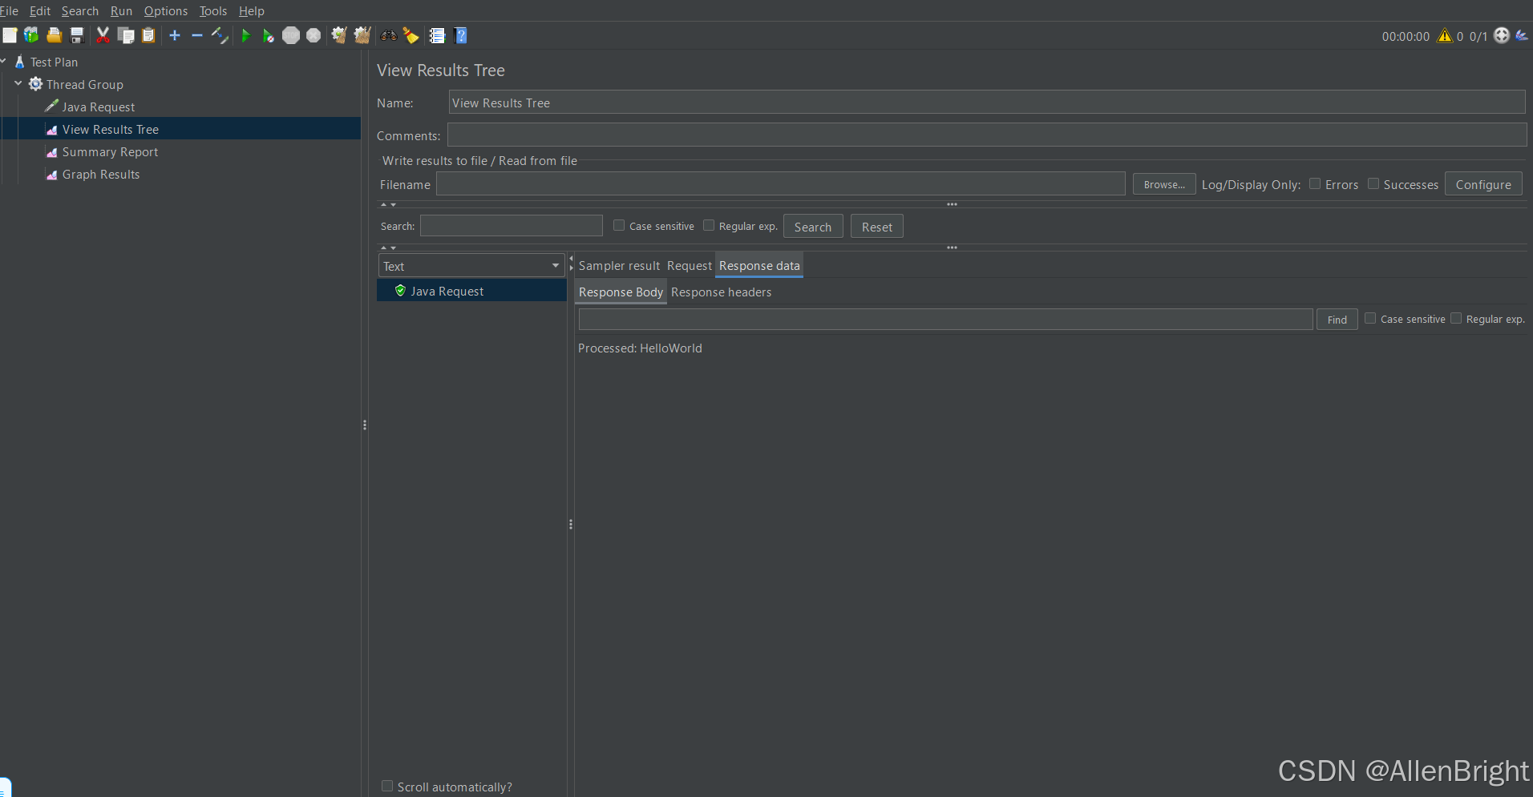1533x797 pixels.
Task: Open the Response headers tab
Action: tap(721, 292)
